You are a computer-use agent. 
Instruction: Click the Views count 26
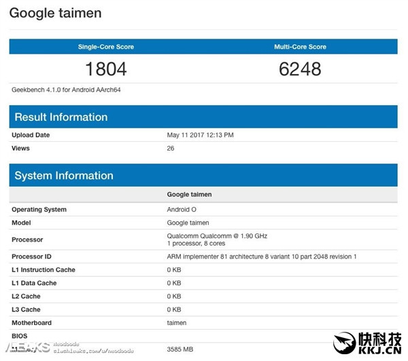(x=171, y=149)
